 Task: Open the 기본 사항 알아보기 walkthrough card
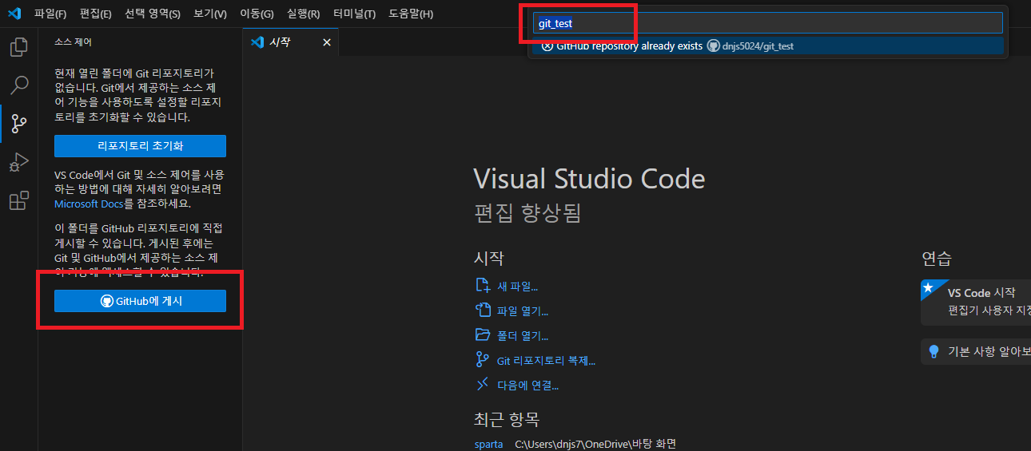(x=976, y=351)
